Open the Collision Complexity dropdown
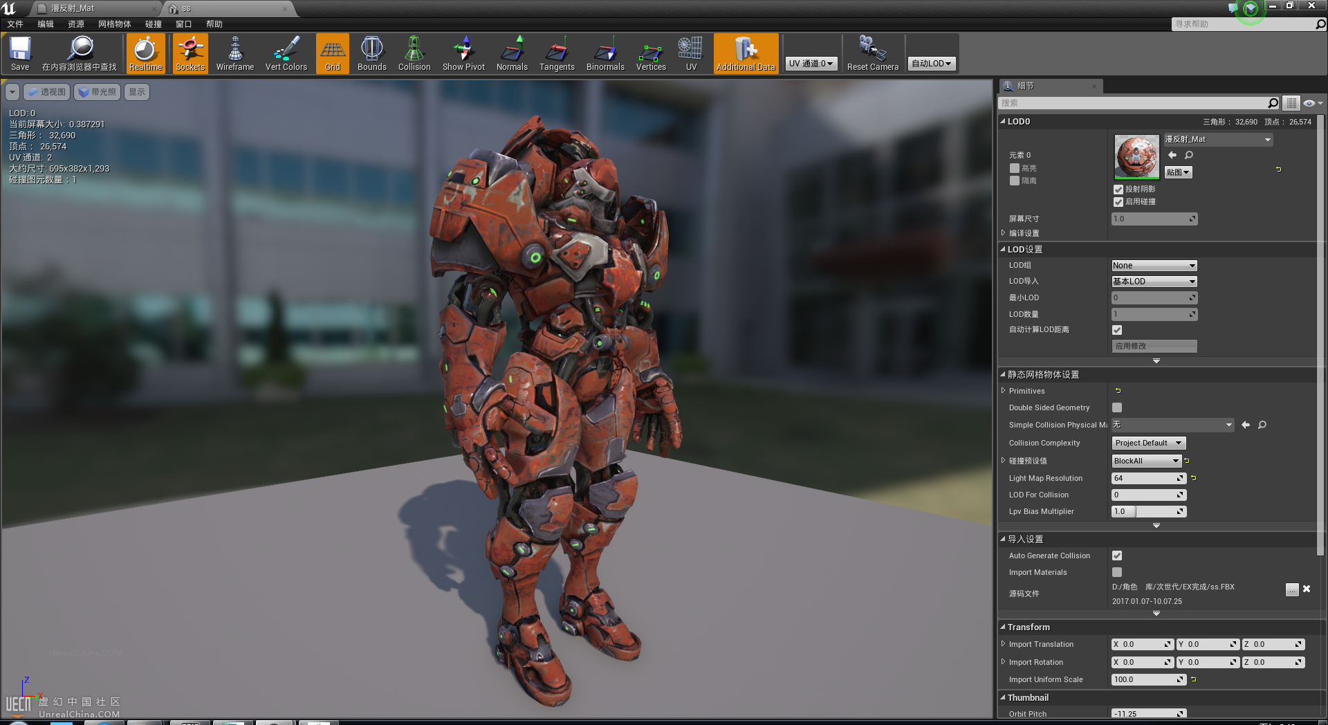Screen dimensions: 1328x725 pyautogui.click(x=1148, y=443)
